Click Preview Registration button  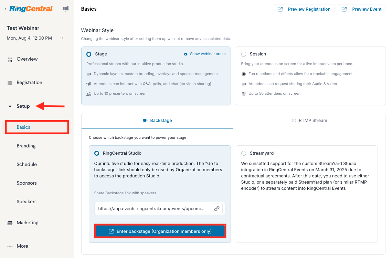(x=304, y=9)
